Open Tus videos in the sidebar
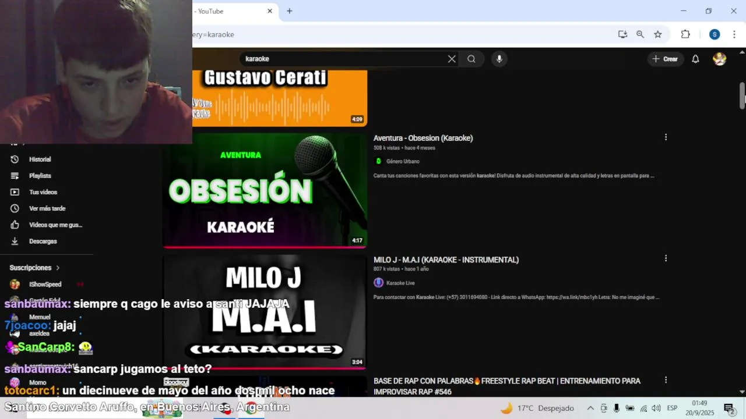 pyautogui.click(x=43, y=192)
